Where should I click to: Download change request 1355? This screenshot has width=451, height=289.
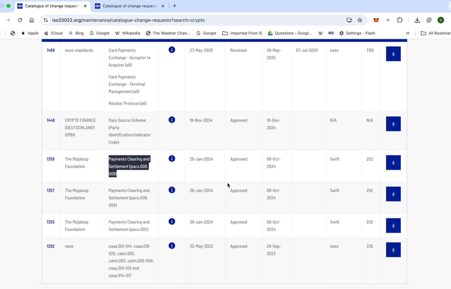393,225
